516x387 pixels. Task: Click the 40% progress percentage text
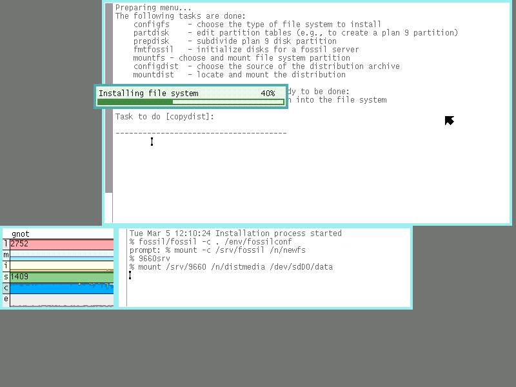click(268, 94)
